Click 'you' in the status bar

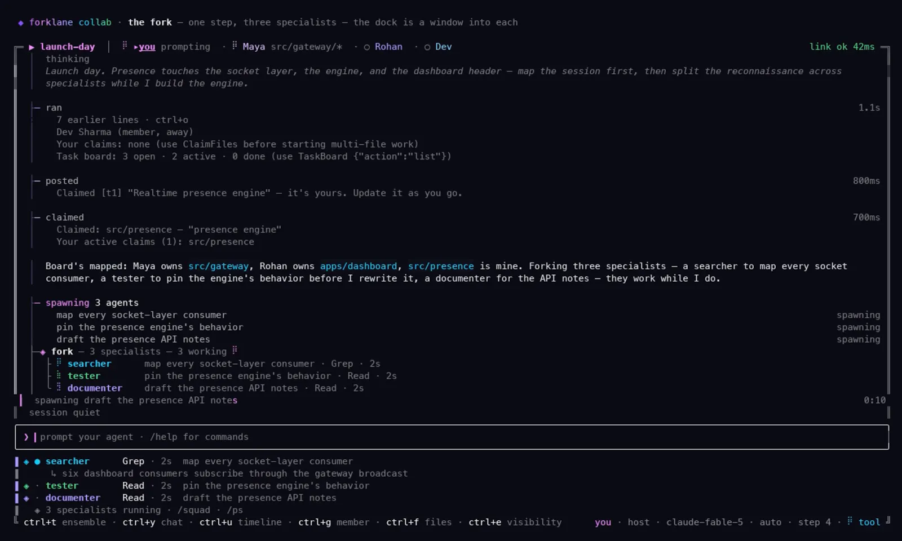pyautogui.click(x=603, y=522)
